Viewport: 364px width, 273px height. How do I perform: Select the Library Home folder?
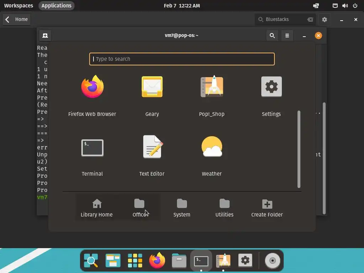point(97,208)
